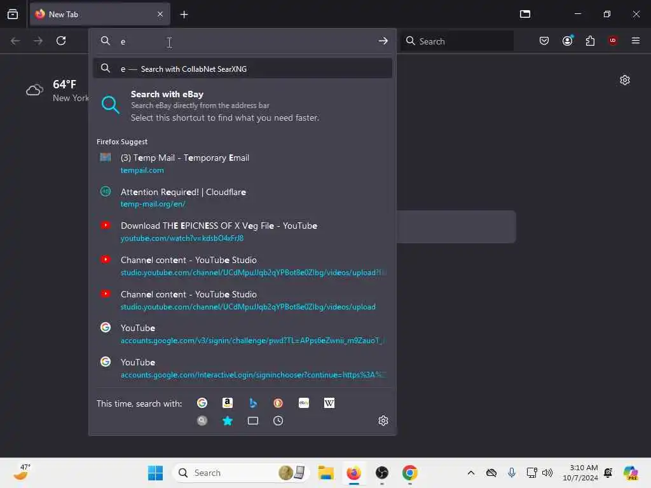The image size is (651, 488).
Task: Search this time with Amazon icon
Action: (x=228, y=403)
